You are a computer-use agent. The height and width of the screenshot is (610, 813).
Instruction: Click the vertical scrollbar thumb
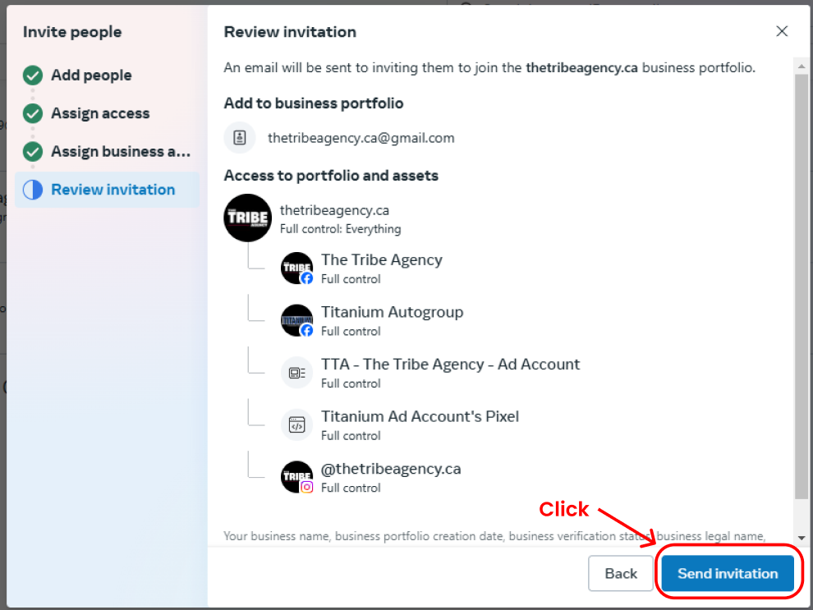tap(802, 287)
